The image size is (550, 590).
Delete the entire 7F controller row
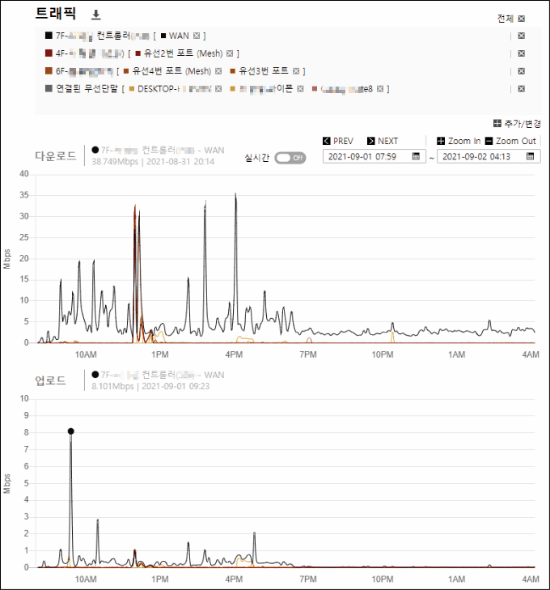[x=522, y=36]
